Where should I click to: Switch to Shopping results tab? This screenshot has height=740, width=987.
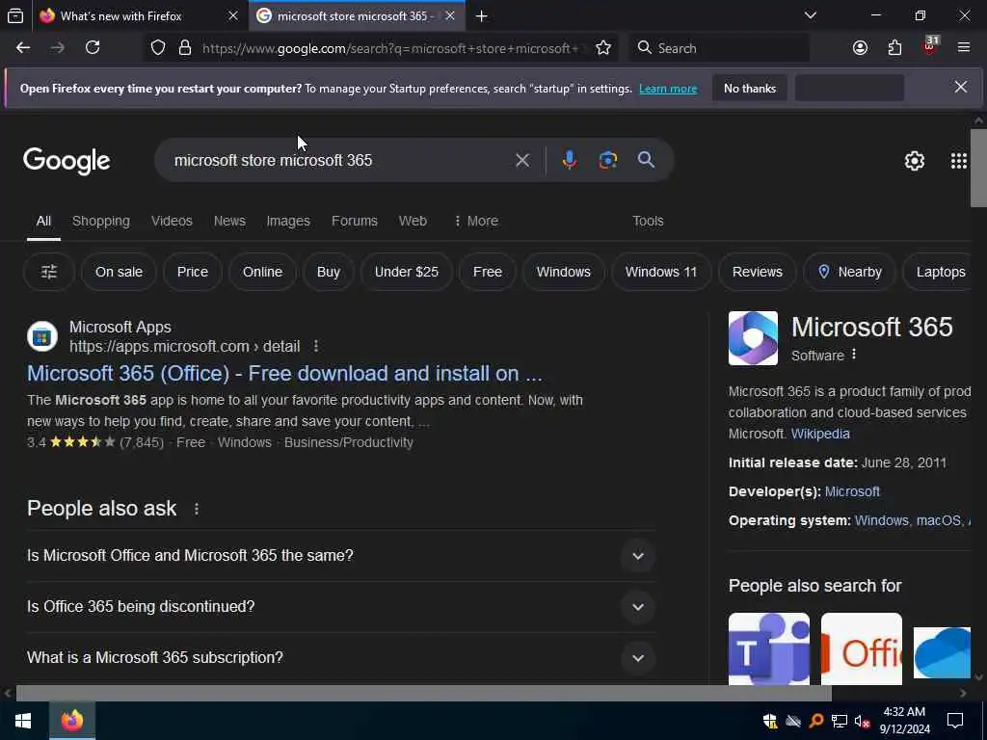point(100,221)
